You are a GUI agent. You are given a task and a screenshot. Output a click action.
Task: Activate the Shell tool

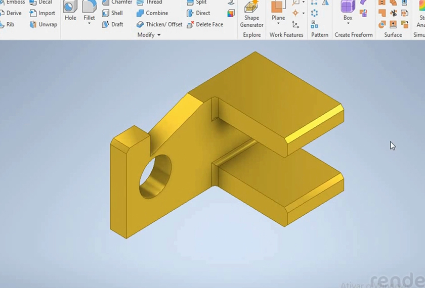click(112, 13)
